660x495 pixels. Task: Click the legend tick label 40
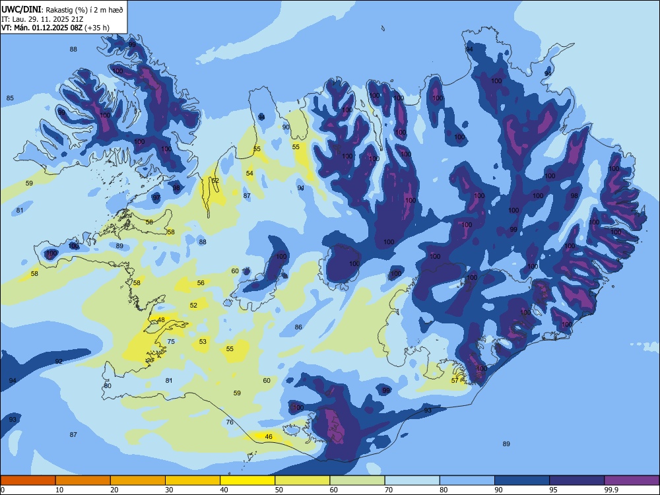(224, 490)
